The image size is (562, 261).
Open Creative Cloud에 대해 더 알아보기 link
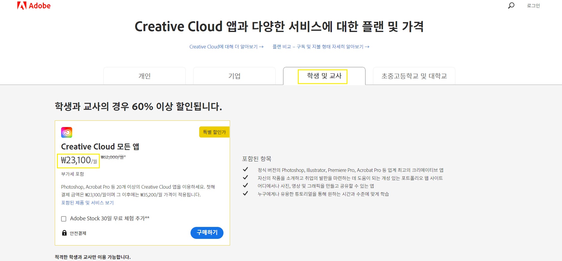tap(226, 47)
